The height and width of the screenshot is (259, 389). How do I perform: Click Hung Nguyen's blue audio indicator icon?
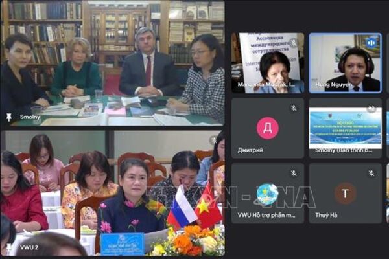(x=371, y=43)
